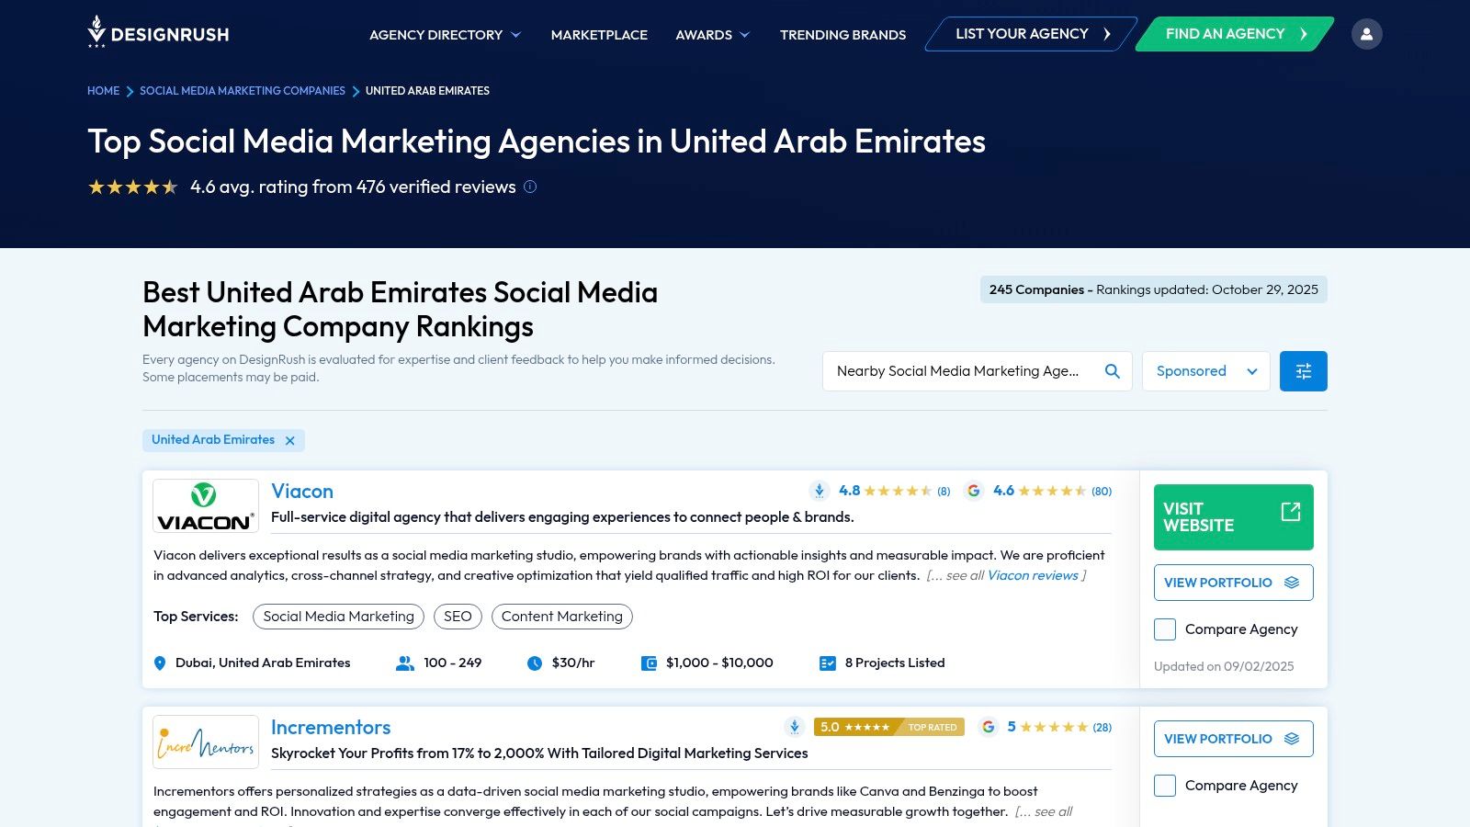Click the DesignRush logo

158,33
